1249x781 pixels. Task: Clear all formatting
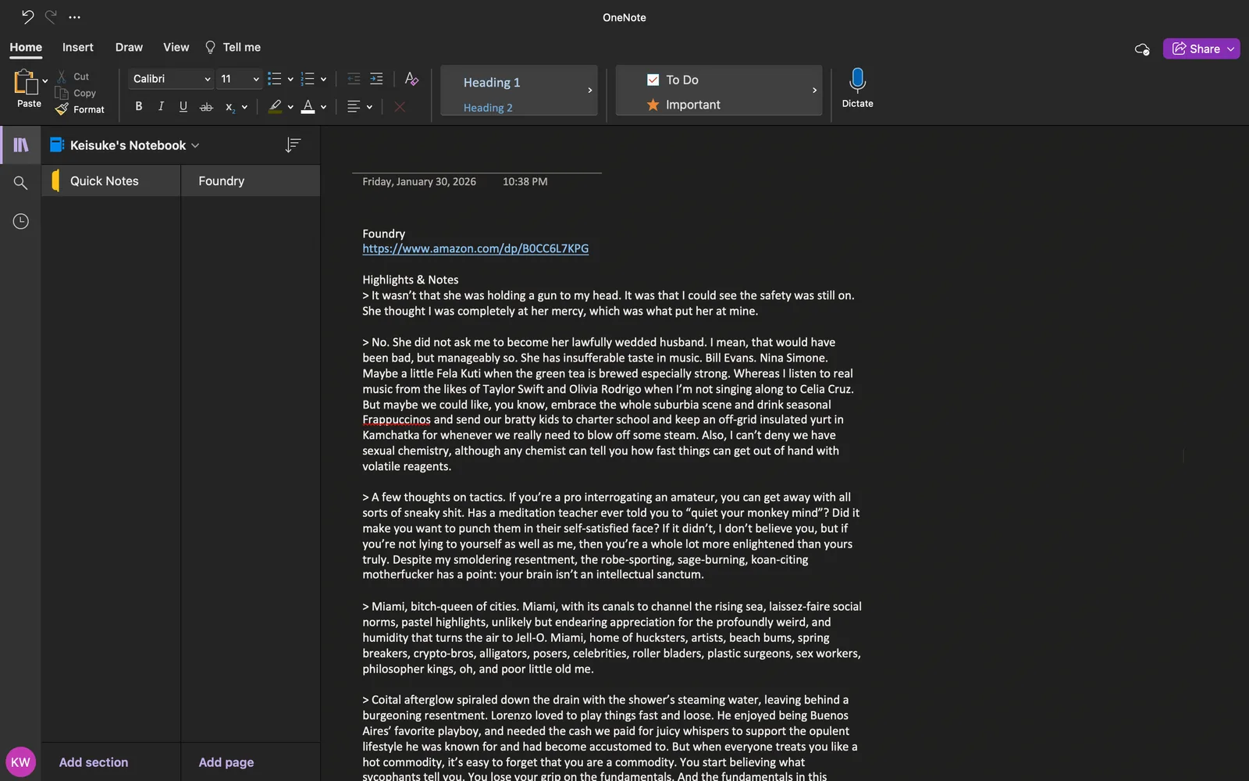(x=411, y=79)
